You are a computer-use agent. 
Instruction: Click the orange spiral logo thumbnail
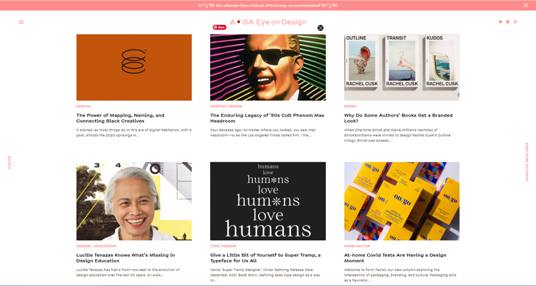coord(134,67)
